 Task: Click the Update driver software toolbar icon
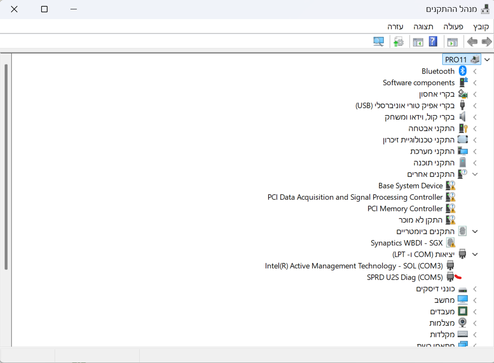coord(399,41)
